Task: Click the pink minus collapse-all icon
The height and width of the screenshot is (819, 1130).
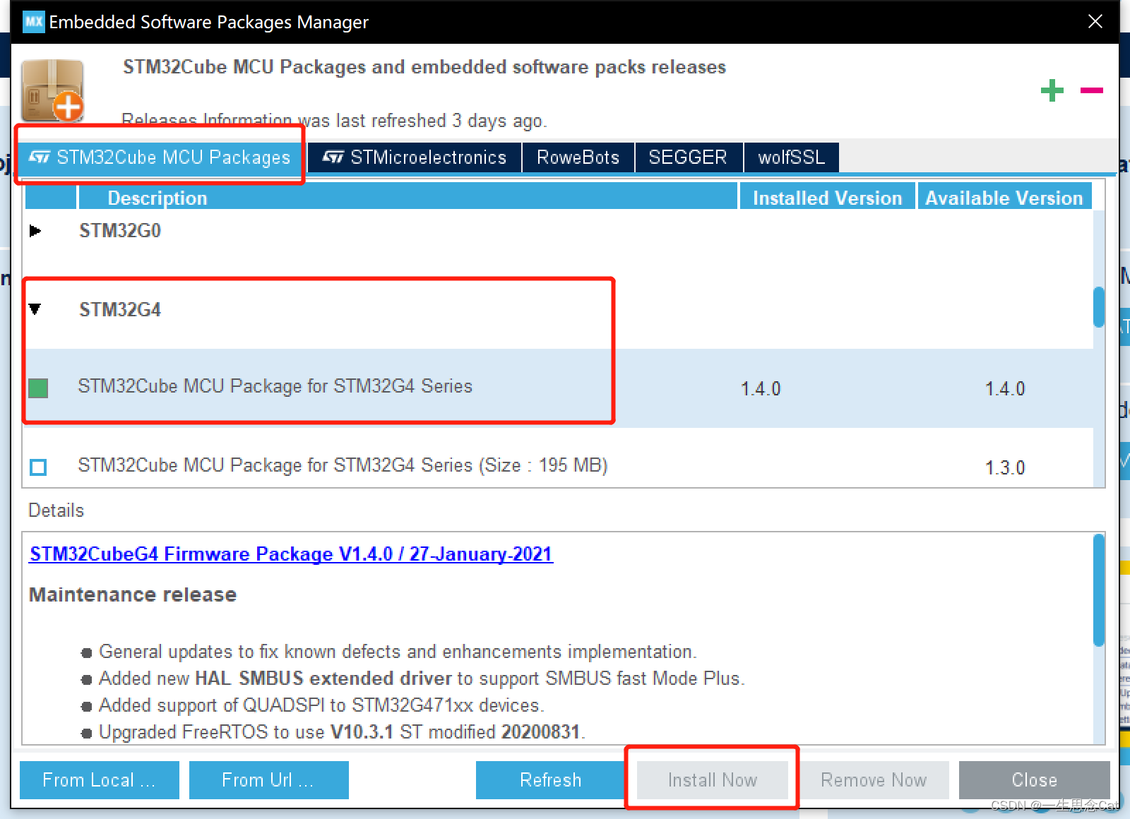Action: pos(1091,90)
